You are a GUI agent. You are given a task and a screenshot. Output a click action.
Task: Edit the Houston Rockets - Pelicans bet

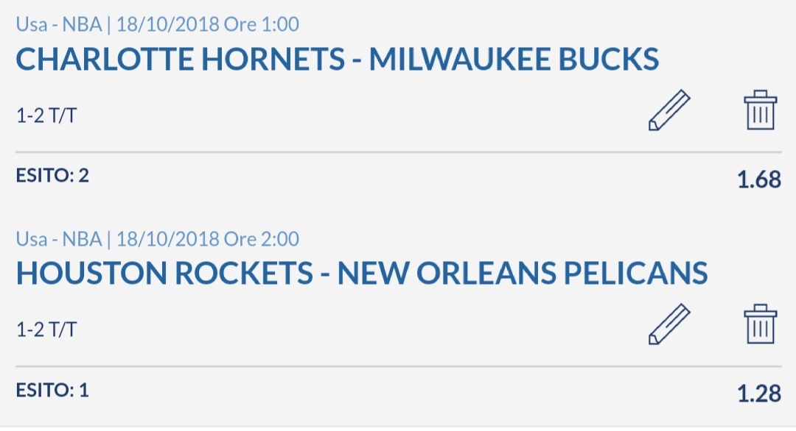pyautogui.click(x=669, y=324)
